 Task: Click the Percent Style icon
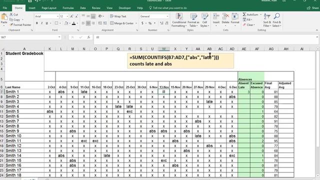(x=150, y=23)
